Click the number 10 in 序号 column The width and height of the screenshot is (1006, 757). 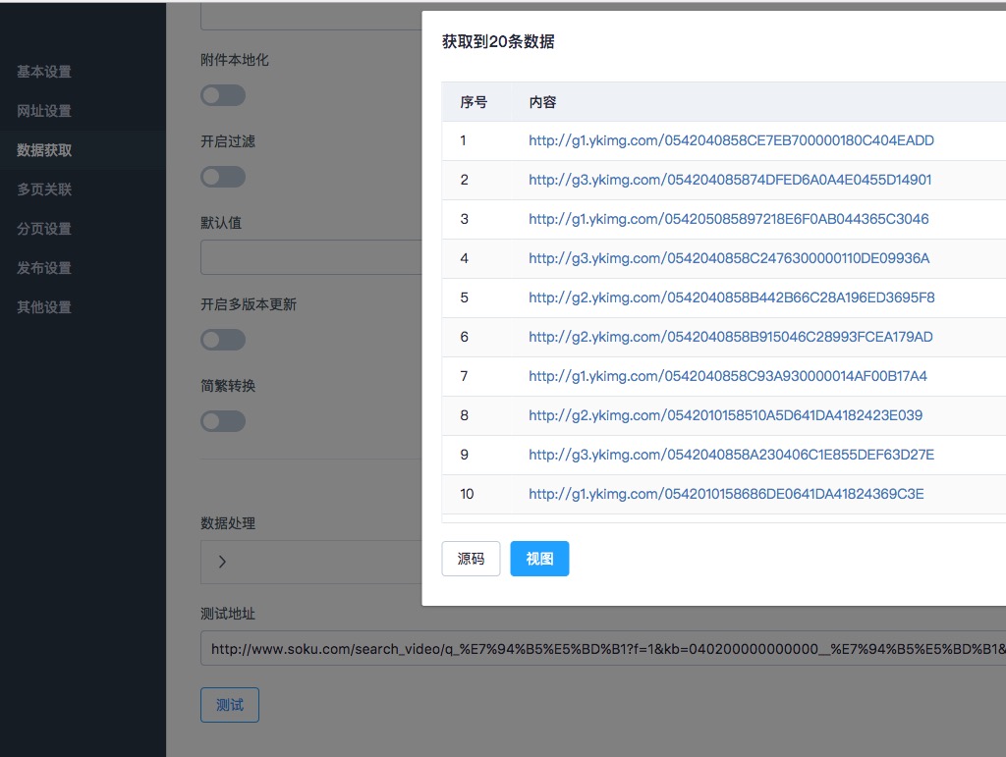pyautogui.click(x=467, y=494)
